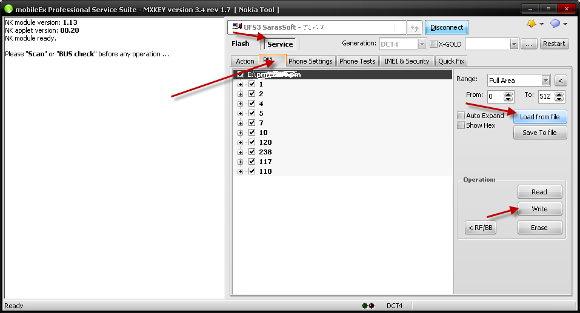Viewport: 580px width, 313px height.
Task: Uncheck PM field 110 checkbox
Action: 252,171
